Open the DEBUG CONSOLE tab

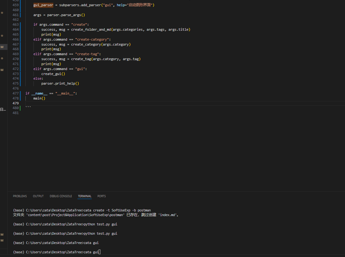click(x=61, y=196)
